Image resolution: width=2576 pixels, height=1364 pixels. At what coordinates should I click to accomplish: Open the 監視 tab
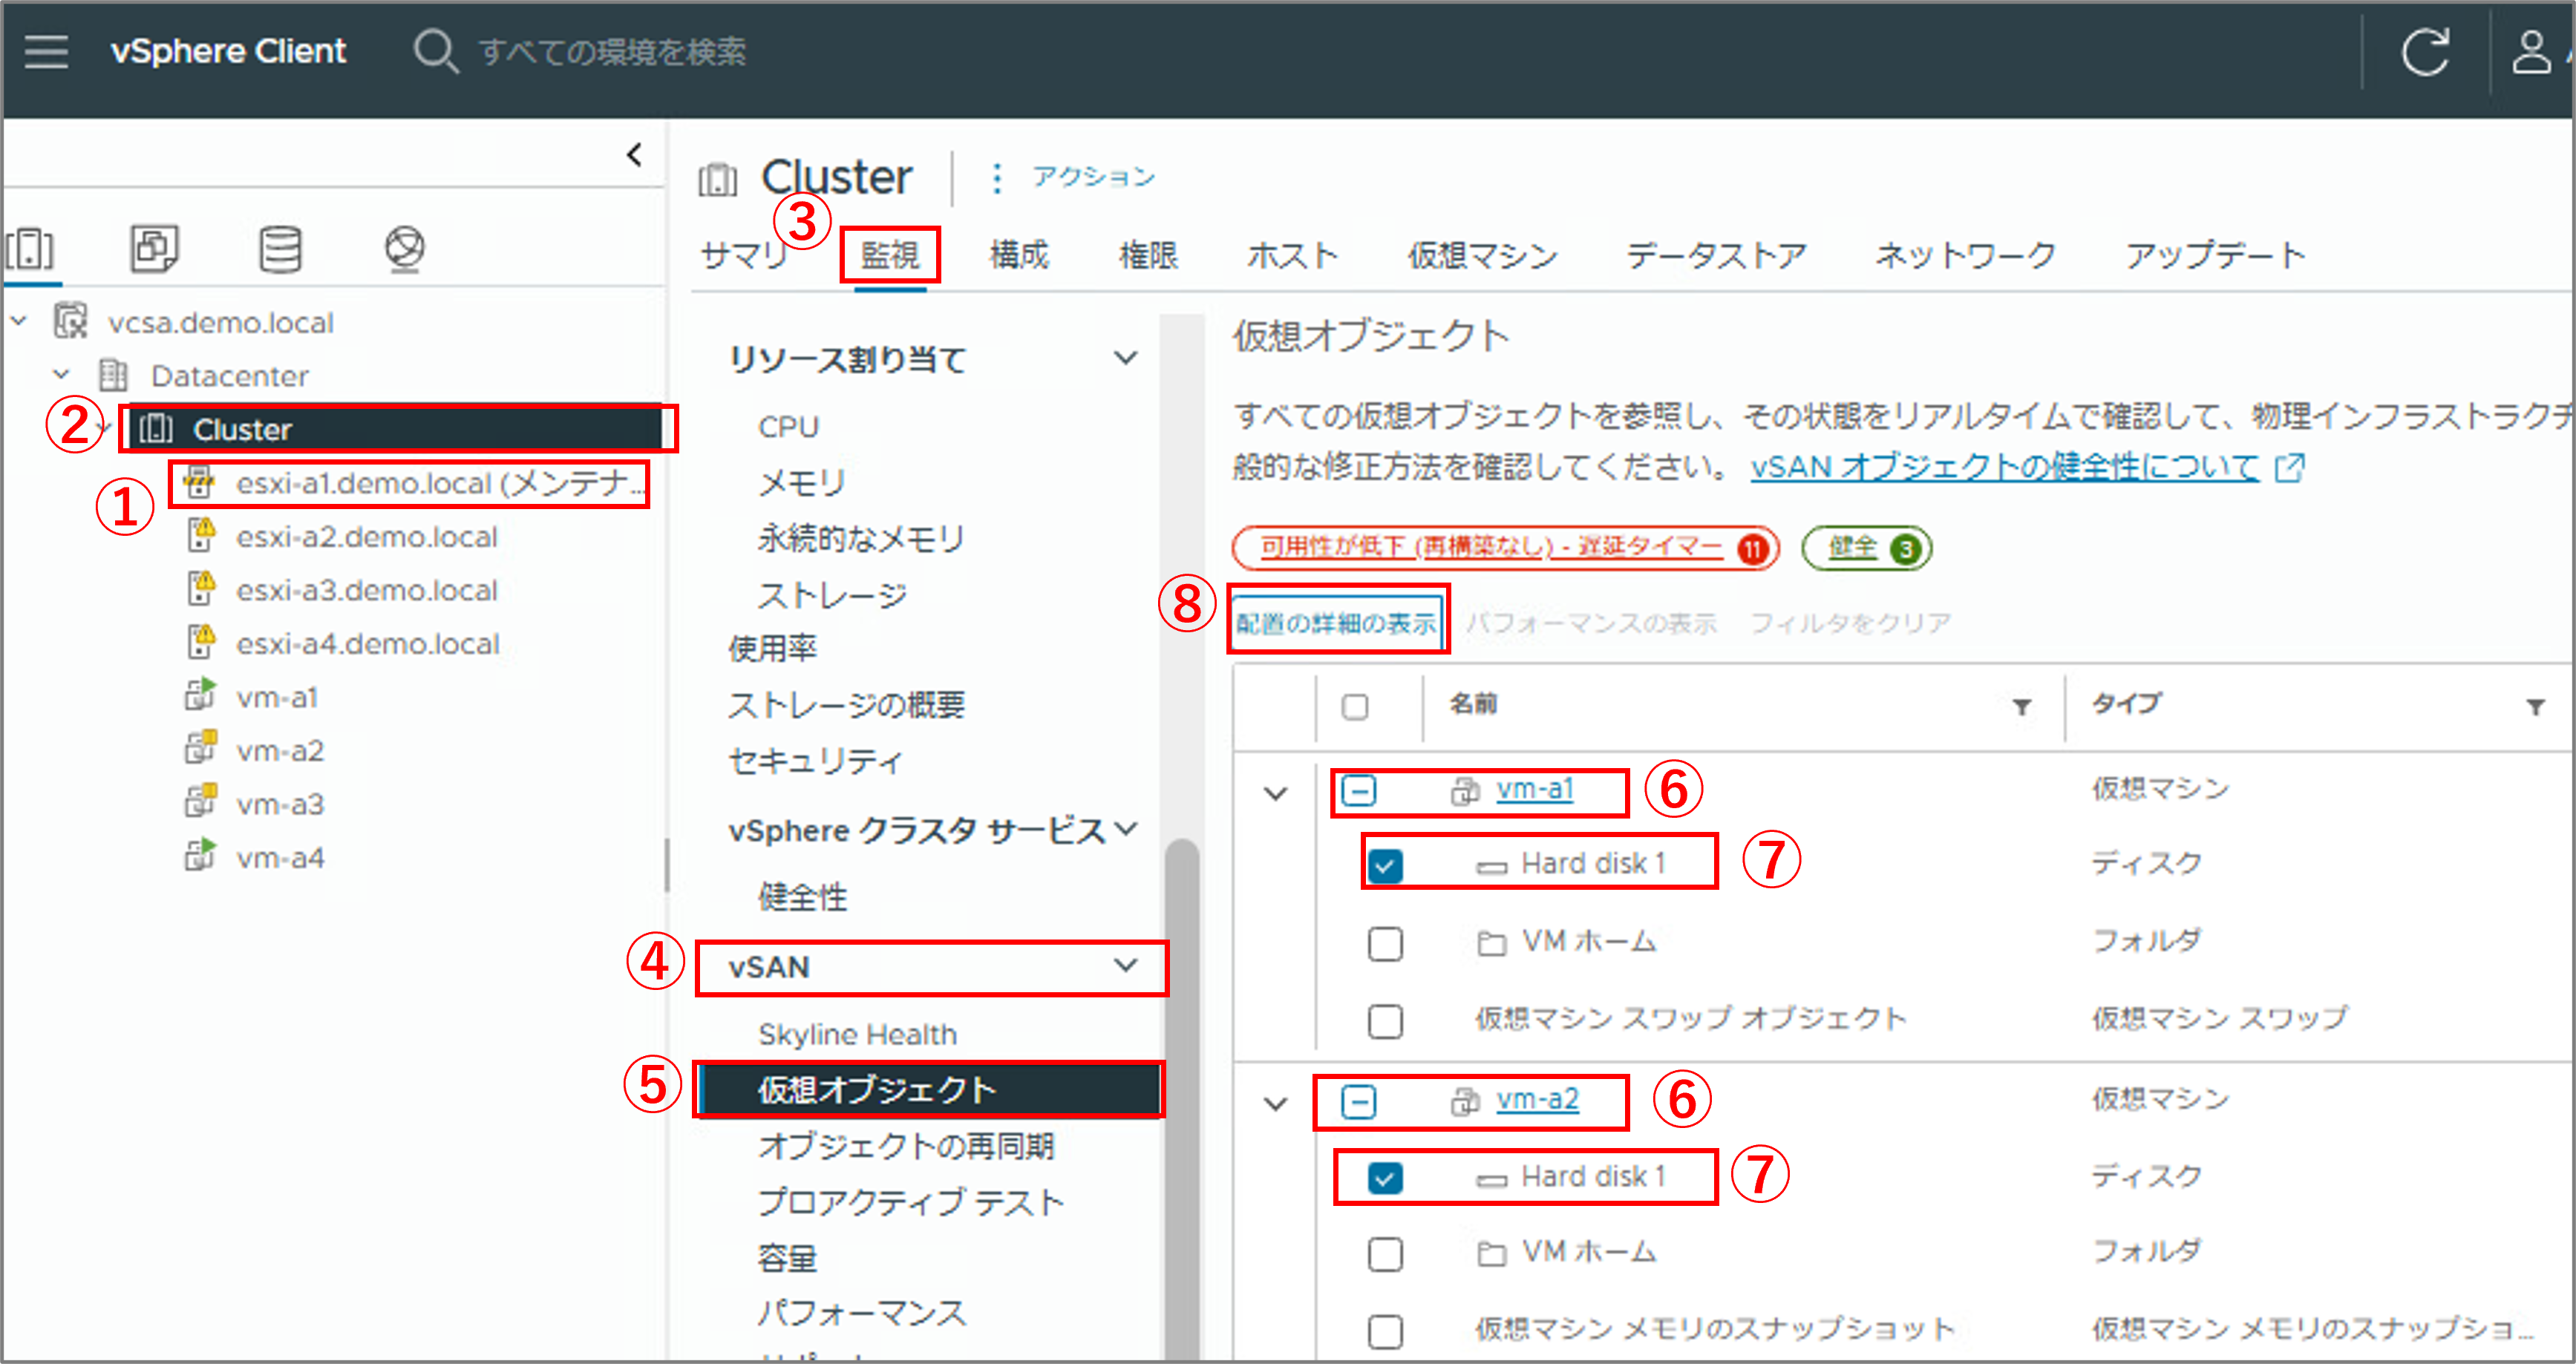point(890,256)
